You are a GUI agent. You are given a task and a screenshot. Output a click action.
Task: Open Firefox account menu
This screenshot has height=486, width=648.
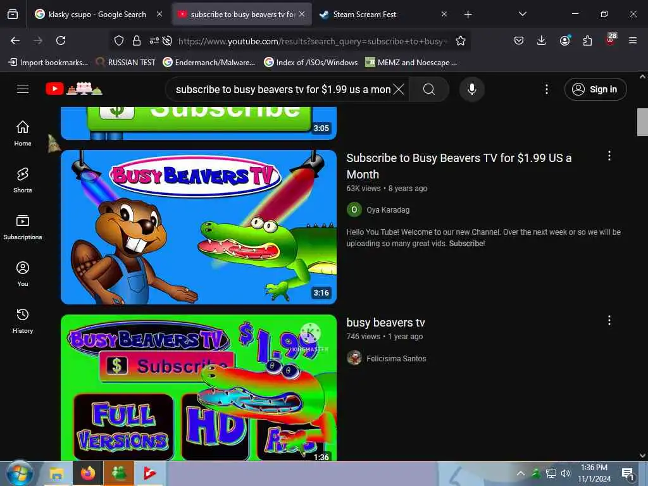point(564,40)
